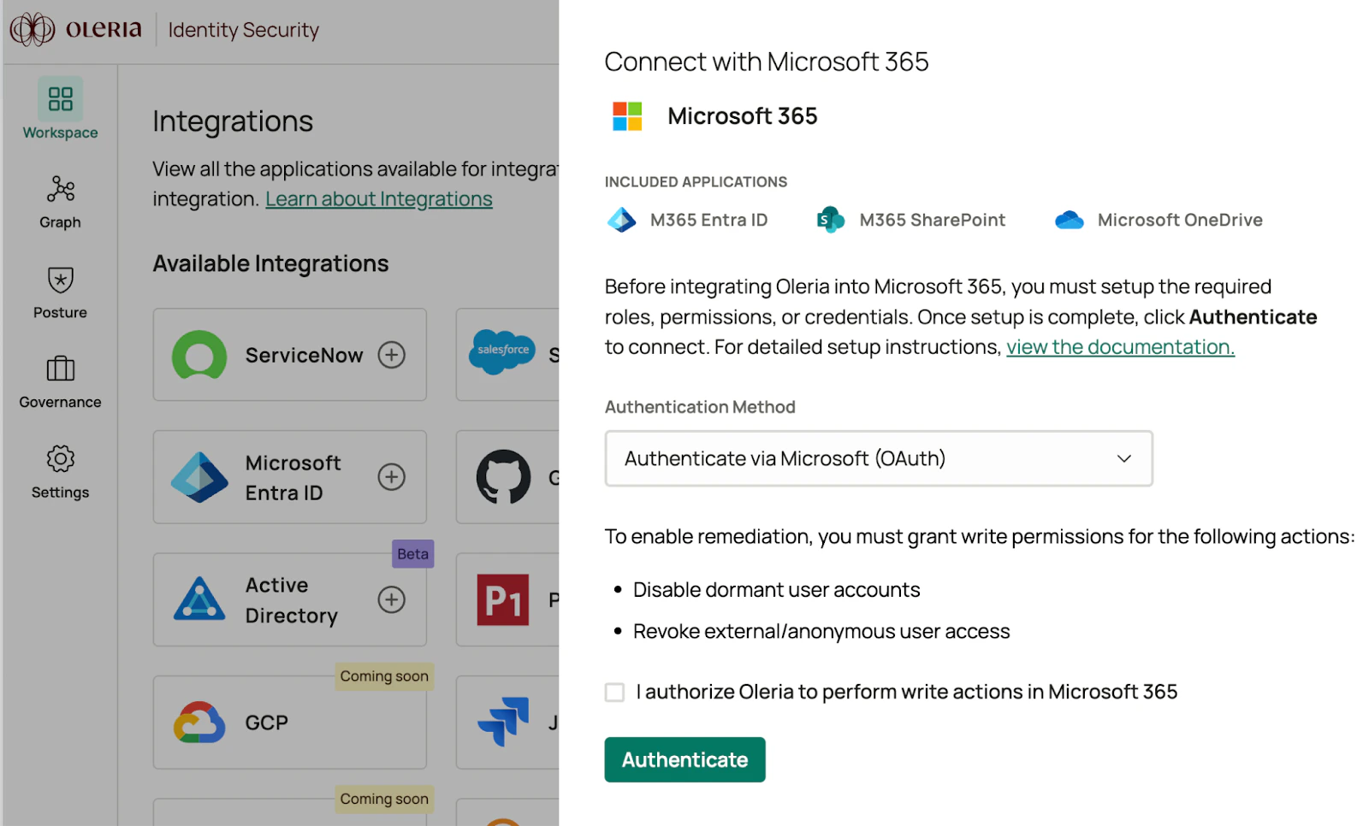The width and height of the screenshot is (1369, 826).
Task: Open the Graph view in sidebar
Action: pyautogui.click(x=60, y=202)
